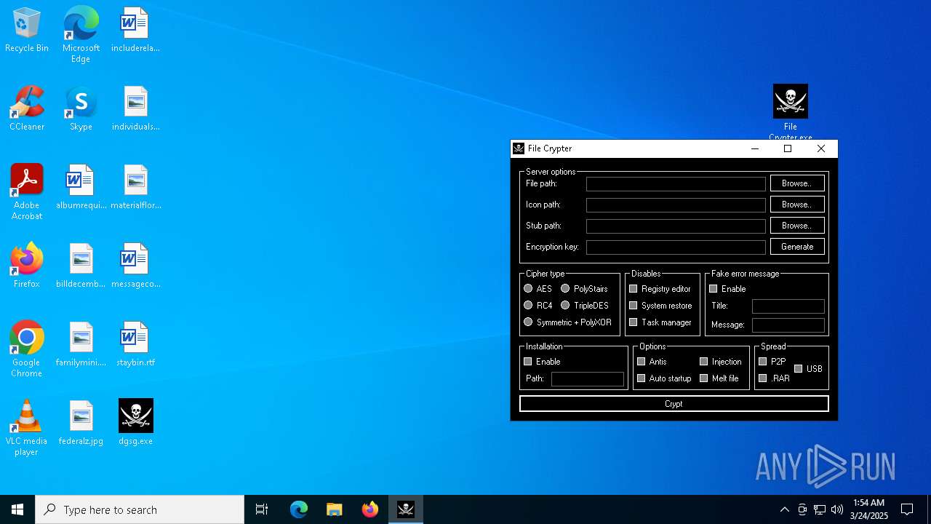The width and height of the screenshot is (931, 524).
Task: Click Browse next to Icon path
Action: coord(797,205)
